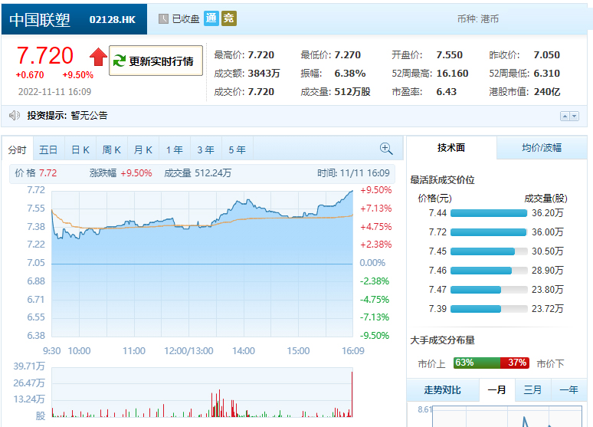Click the magnifier zoom chart icon

tap(386, 149)
